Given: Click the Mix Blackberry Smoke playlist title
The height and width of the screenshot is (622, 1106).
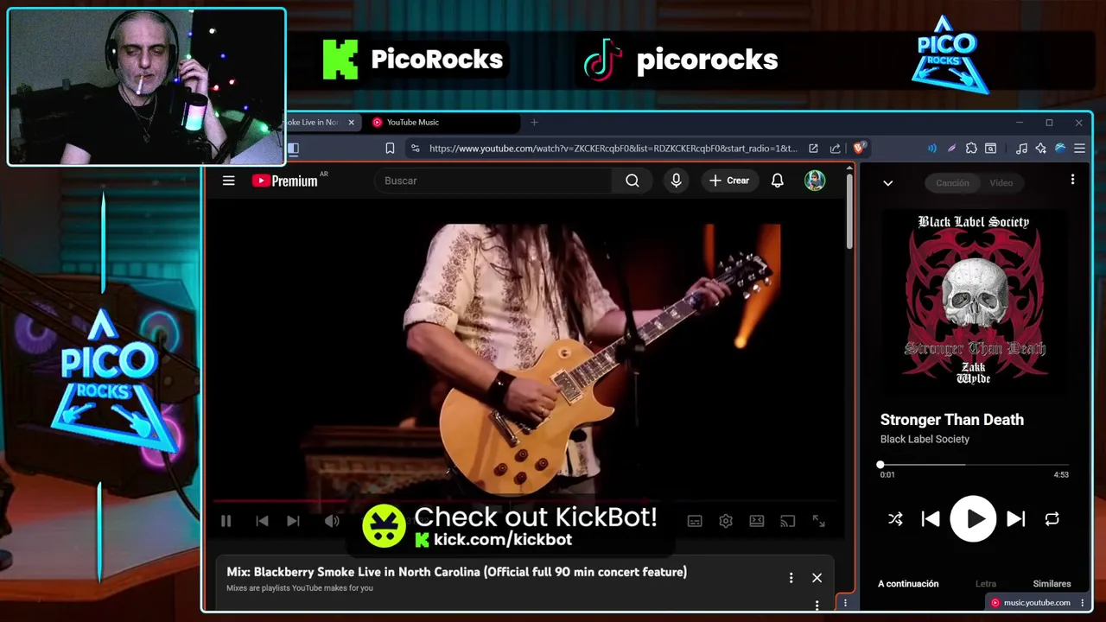Looking at the screenshot, I should tap(456, 572).
